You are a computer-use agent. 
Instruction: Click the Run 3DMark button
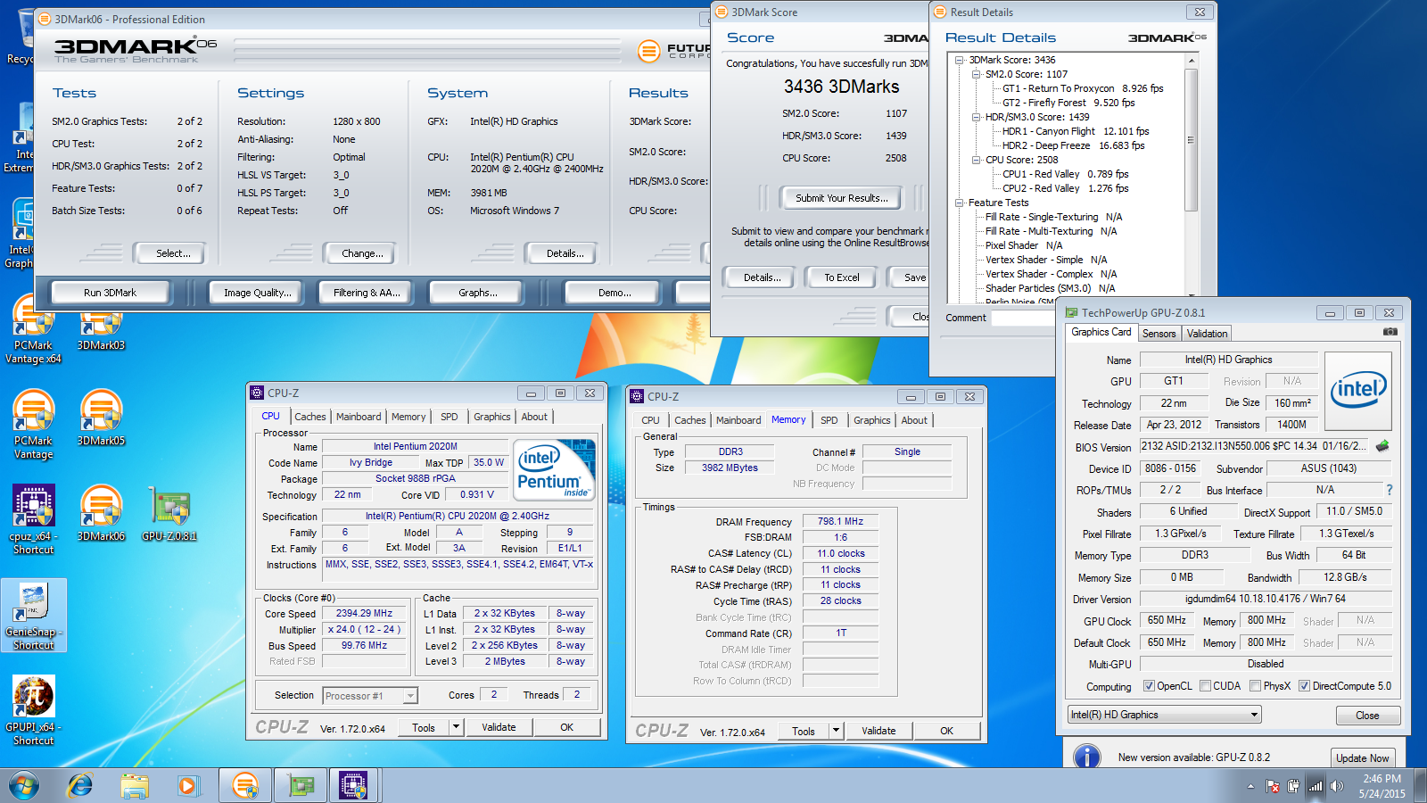[x=111, y=293]
